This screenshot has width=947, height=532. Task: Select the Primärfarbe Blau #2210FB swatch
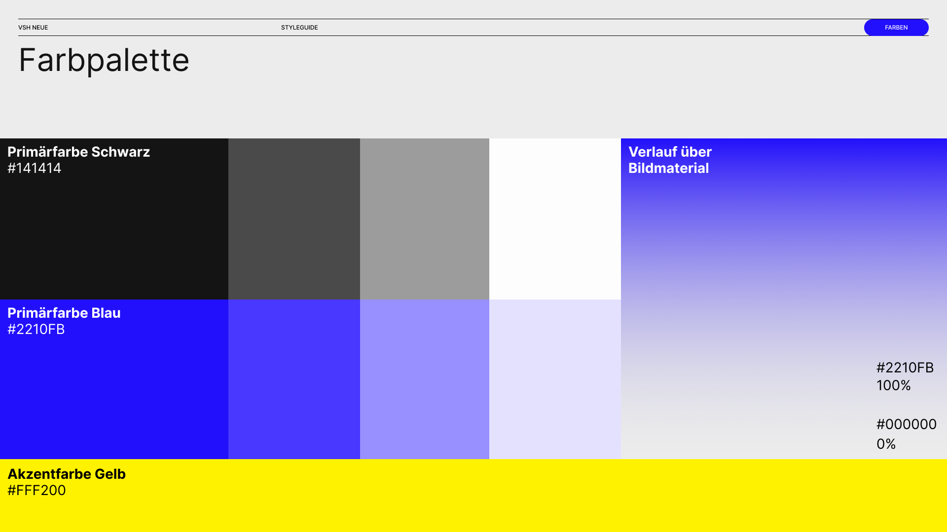(x=114, y=394)
